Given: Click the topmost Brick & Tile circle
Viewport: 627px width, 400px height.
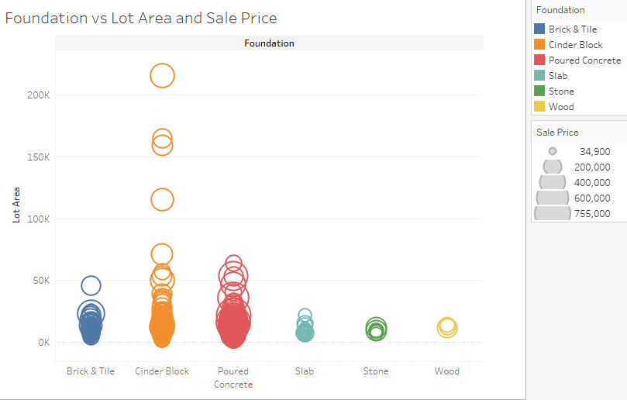Looking at the screenshot, I should point(91,285).
